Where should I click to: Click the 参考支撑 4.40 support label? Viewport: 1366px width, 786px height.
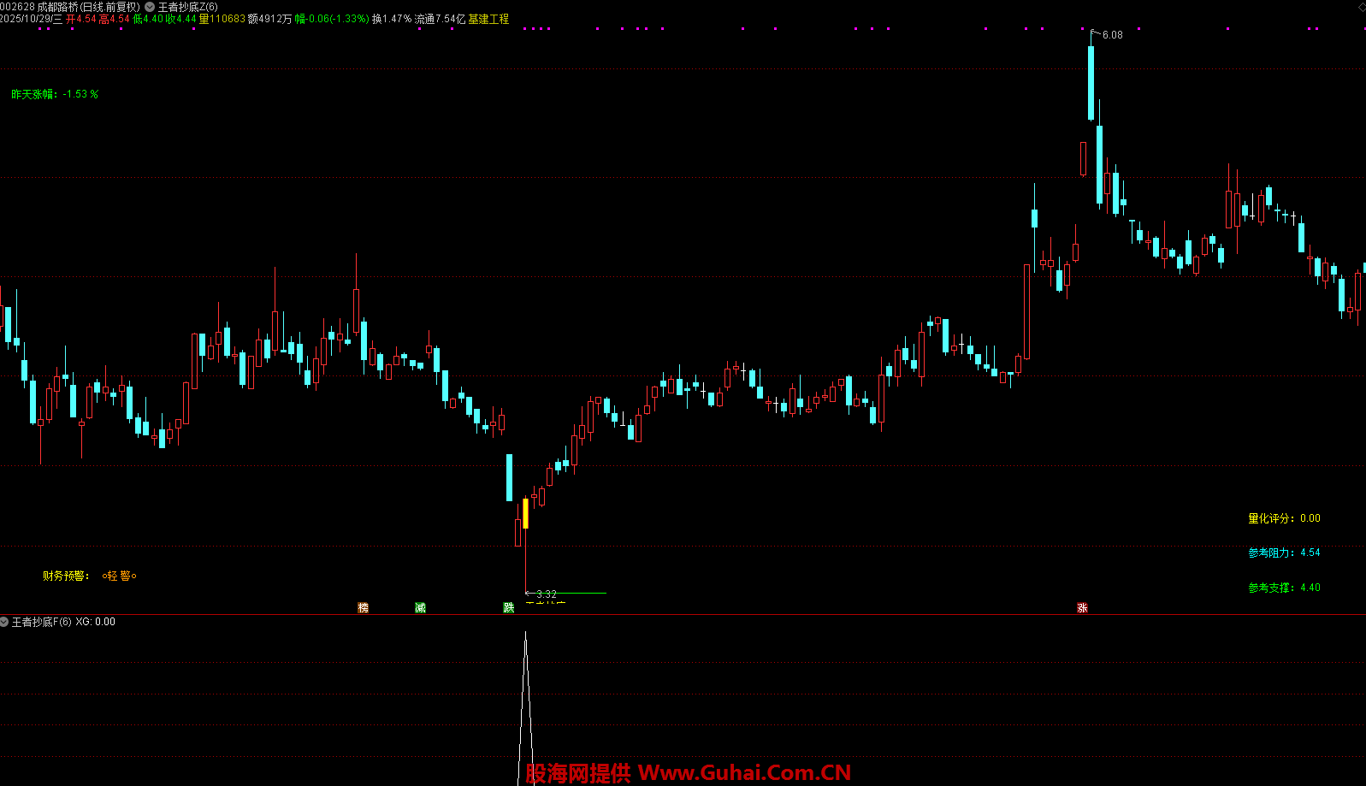[1284, 588]
